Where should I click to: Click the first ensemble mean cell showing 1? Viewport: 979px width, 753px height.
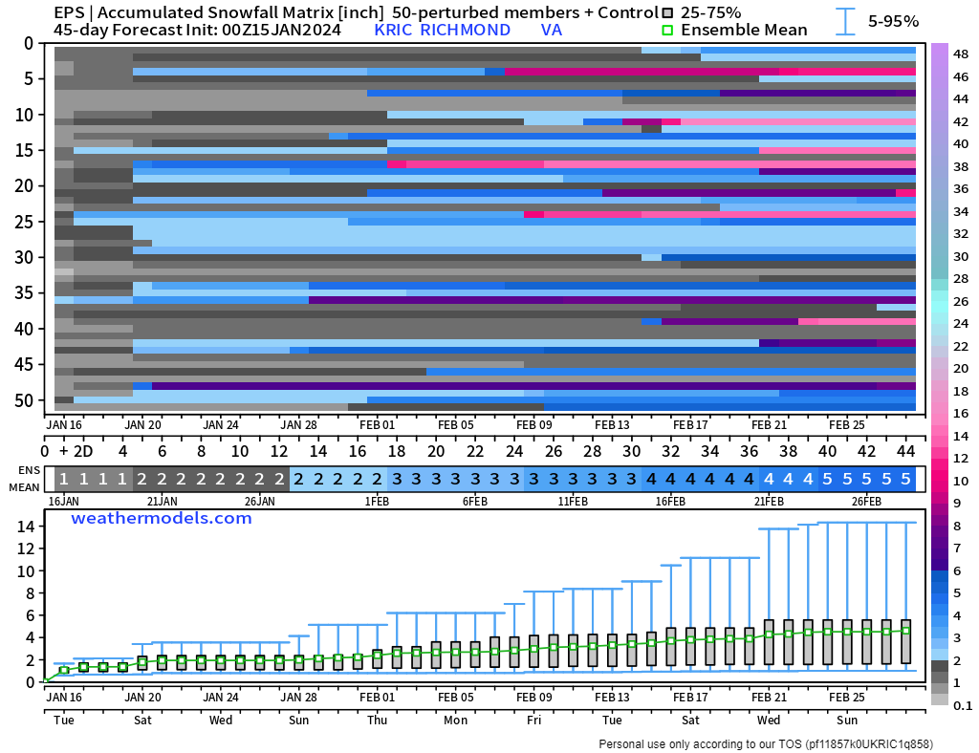click(x=64, y=479)
